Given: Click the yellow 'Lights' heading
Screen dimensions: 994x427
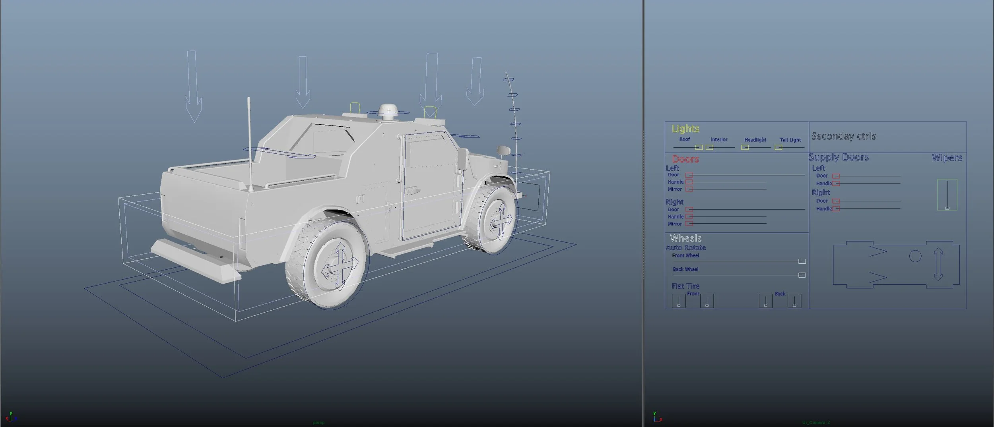Looking at the screenshot, I should click(685, 129).
